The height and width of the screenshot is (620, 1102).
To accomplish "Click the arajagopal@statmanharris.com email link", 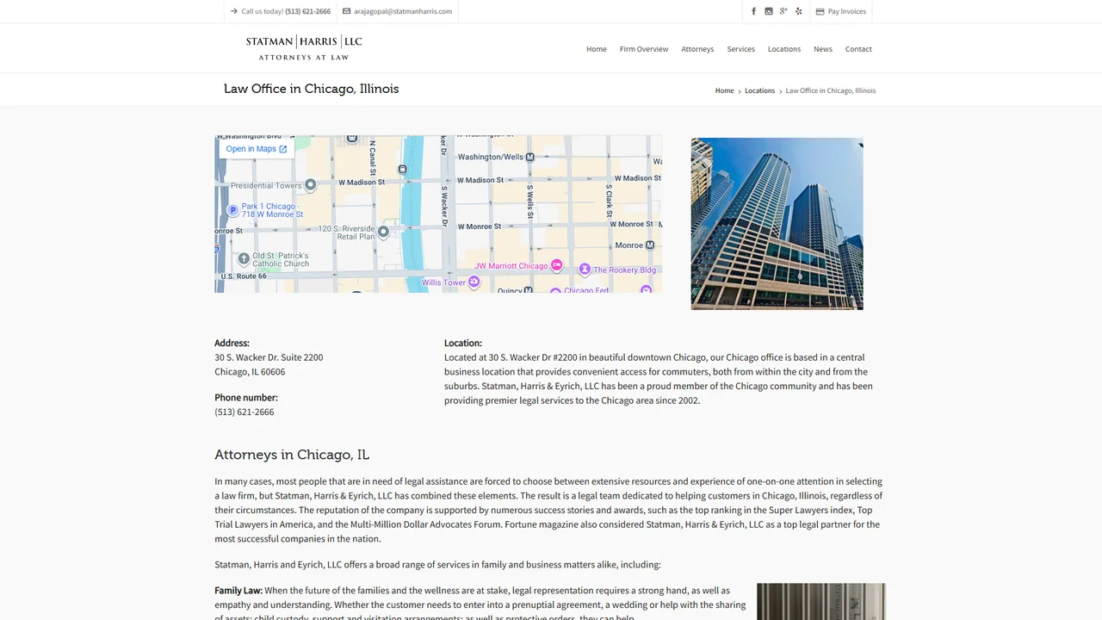I will (x=403, y=12).
